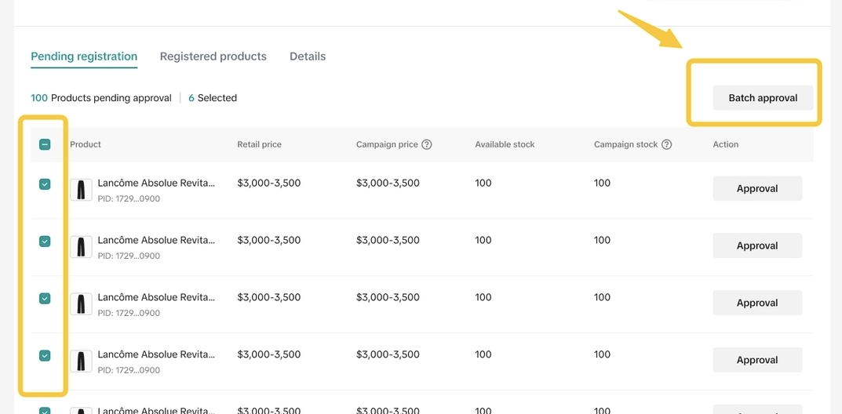The image size is (842, 414).
Task: Click the third product's pants thumbnail
Action: click(81, 304)
